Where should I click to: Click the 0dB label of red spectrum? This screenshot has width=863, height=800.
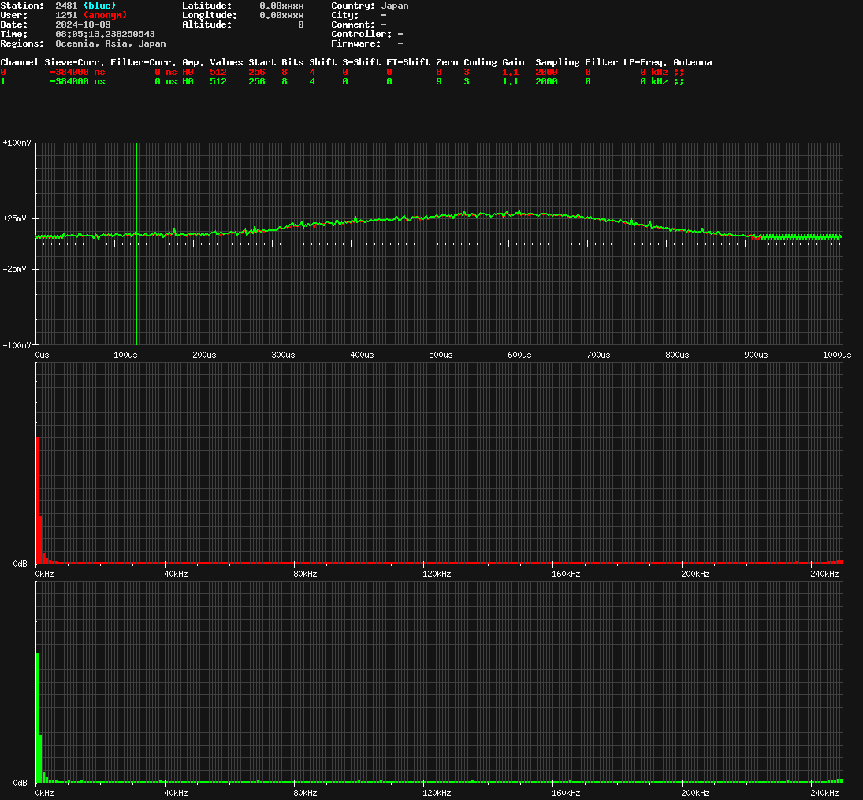(x=20, y=564)
